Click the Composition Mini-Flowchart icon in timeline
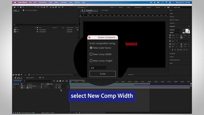Screen dimensions: 204x115 pyautogui.click(x=54, y=81)
